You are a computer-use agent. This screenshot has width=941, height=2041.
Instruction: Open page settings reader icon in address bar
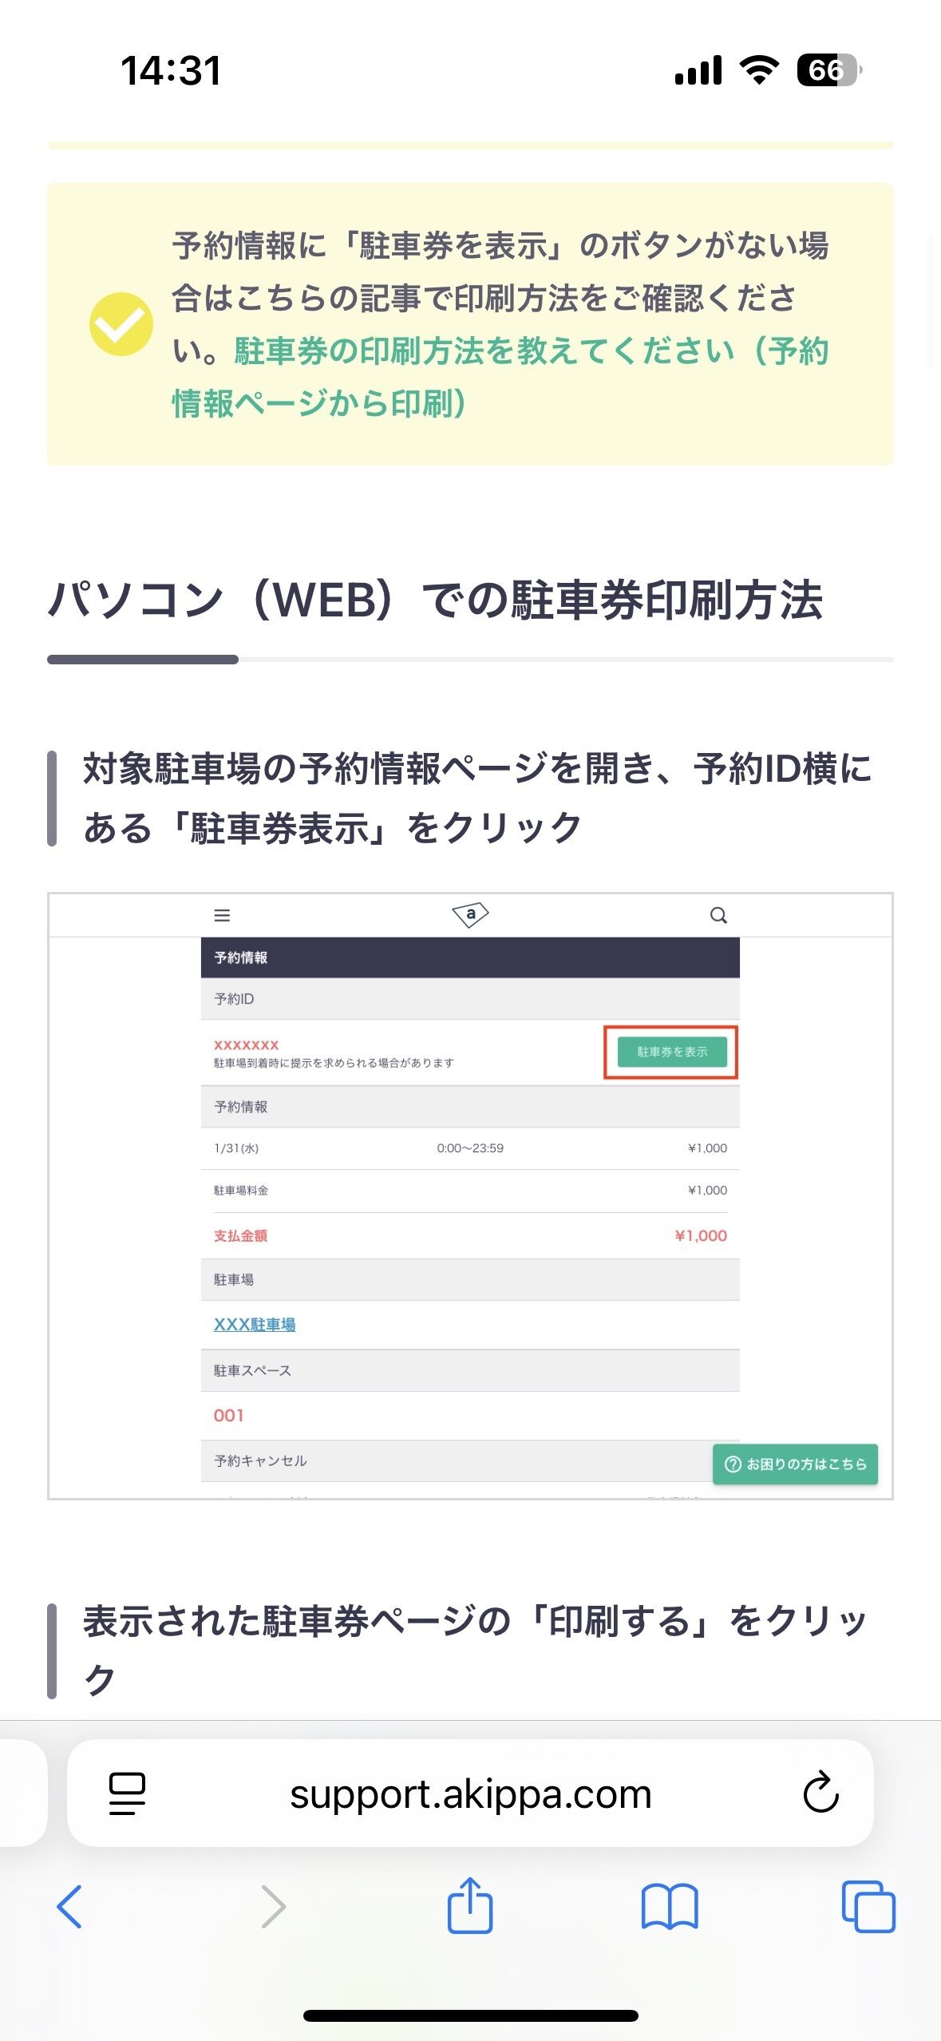(127, 1793)
